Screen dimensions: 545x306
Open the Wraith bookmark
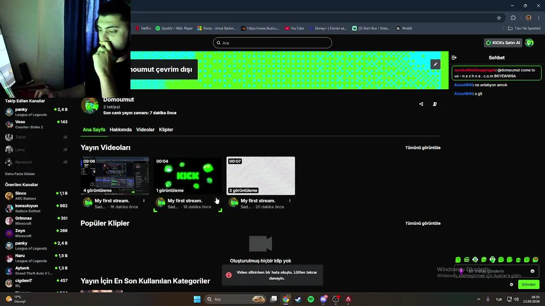404,28
